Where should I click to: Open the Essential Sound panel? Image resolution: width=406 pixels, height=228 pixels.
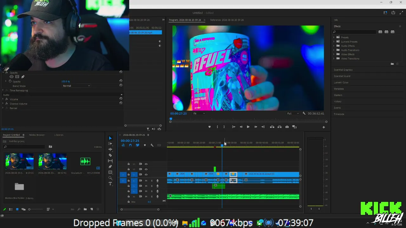[342, 76]
